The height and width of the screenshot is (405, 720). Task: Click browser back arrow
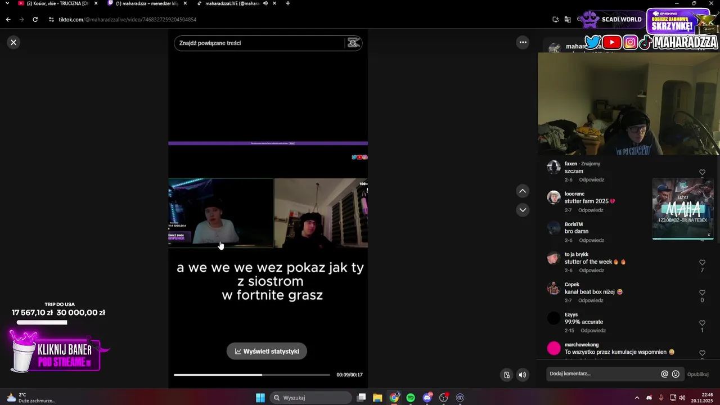pyautogui.click(x=8, y=19)
